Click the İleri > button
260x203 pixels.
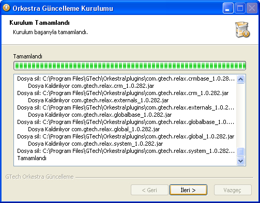[x=188, y=190]
